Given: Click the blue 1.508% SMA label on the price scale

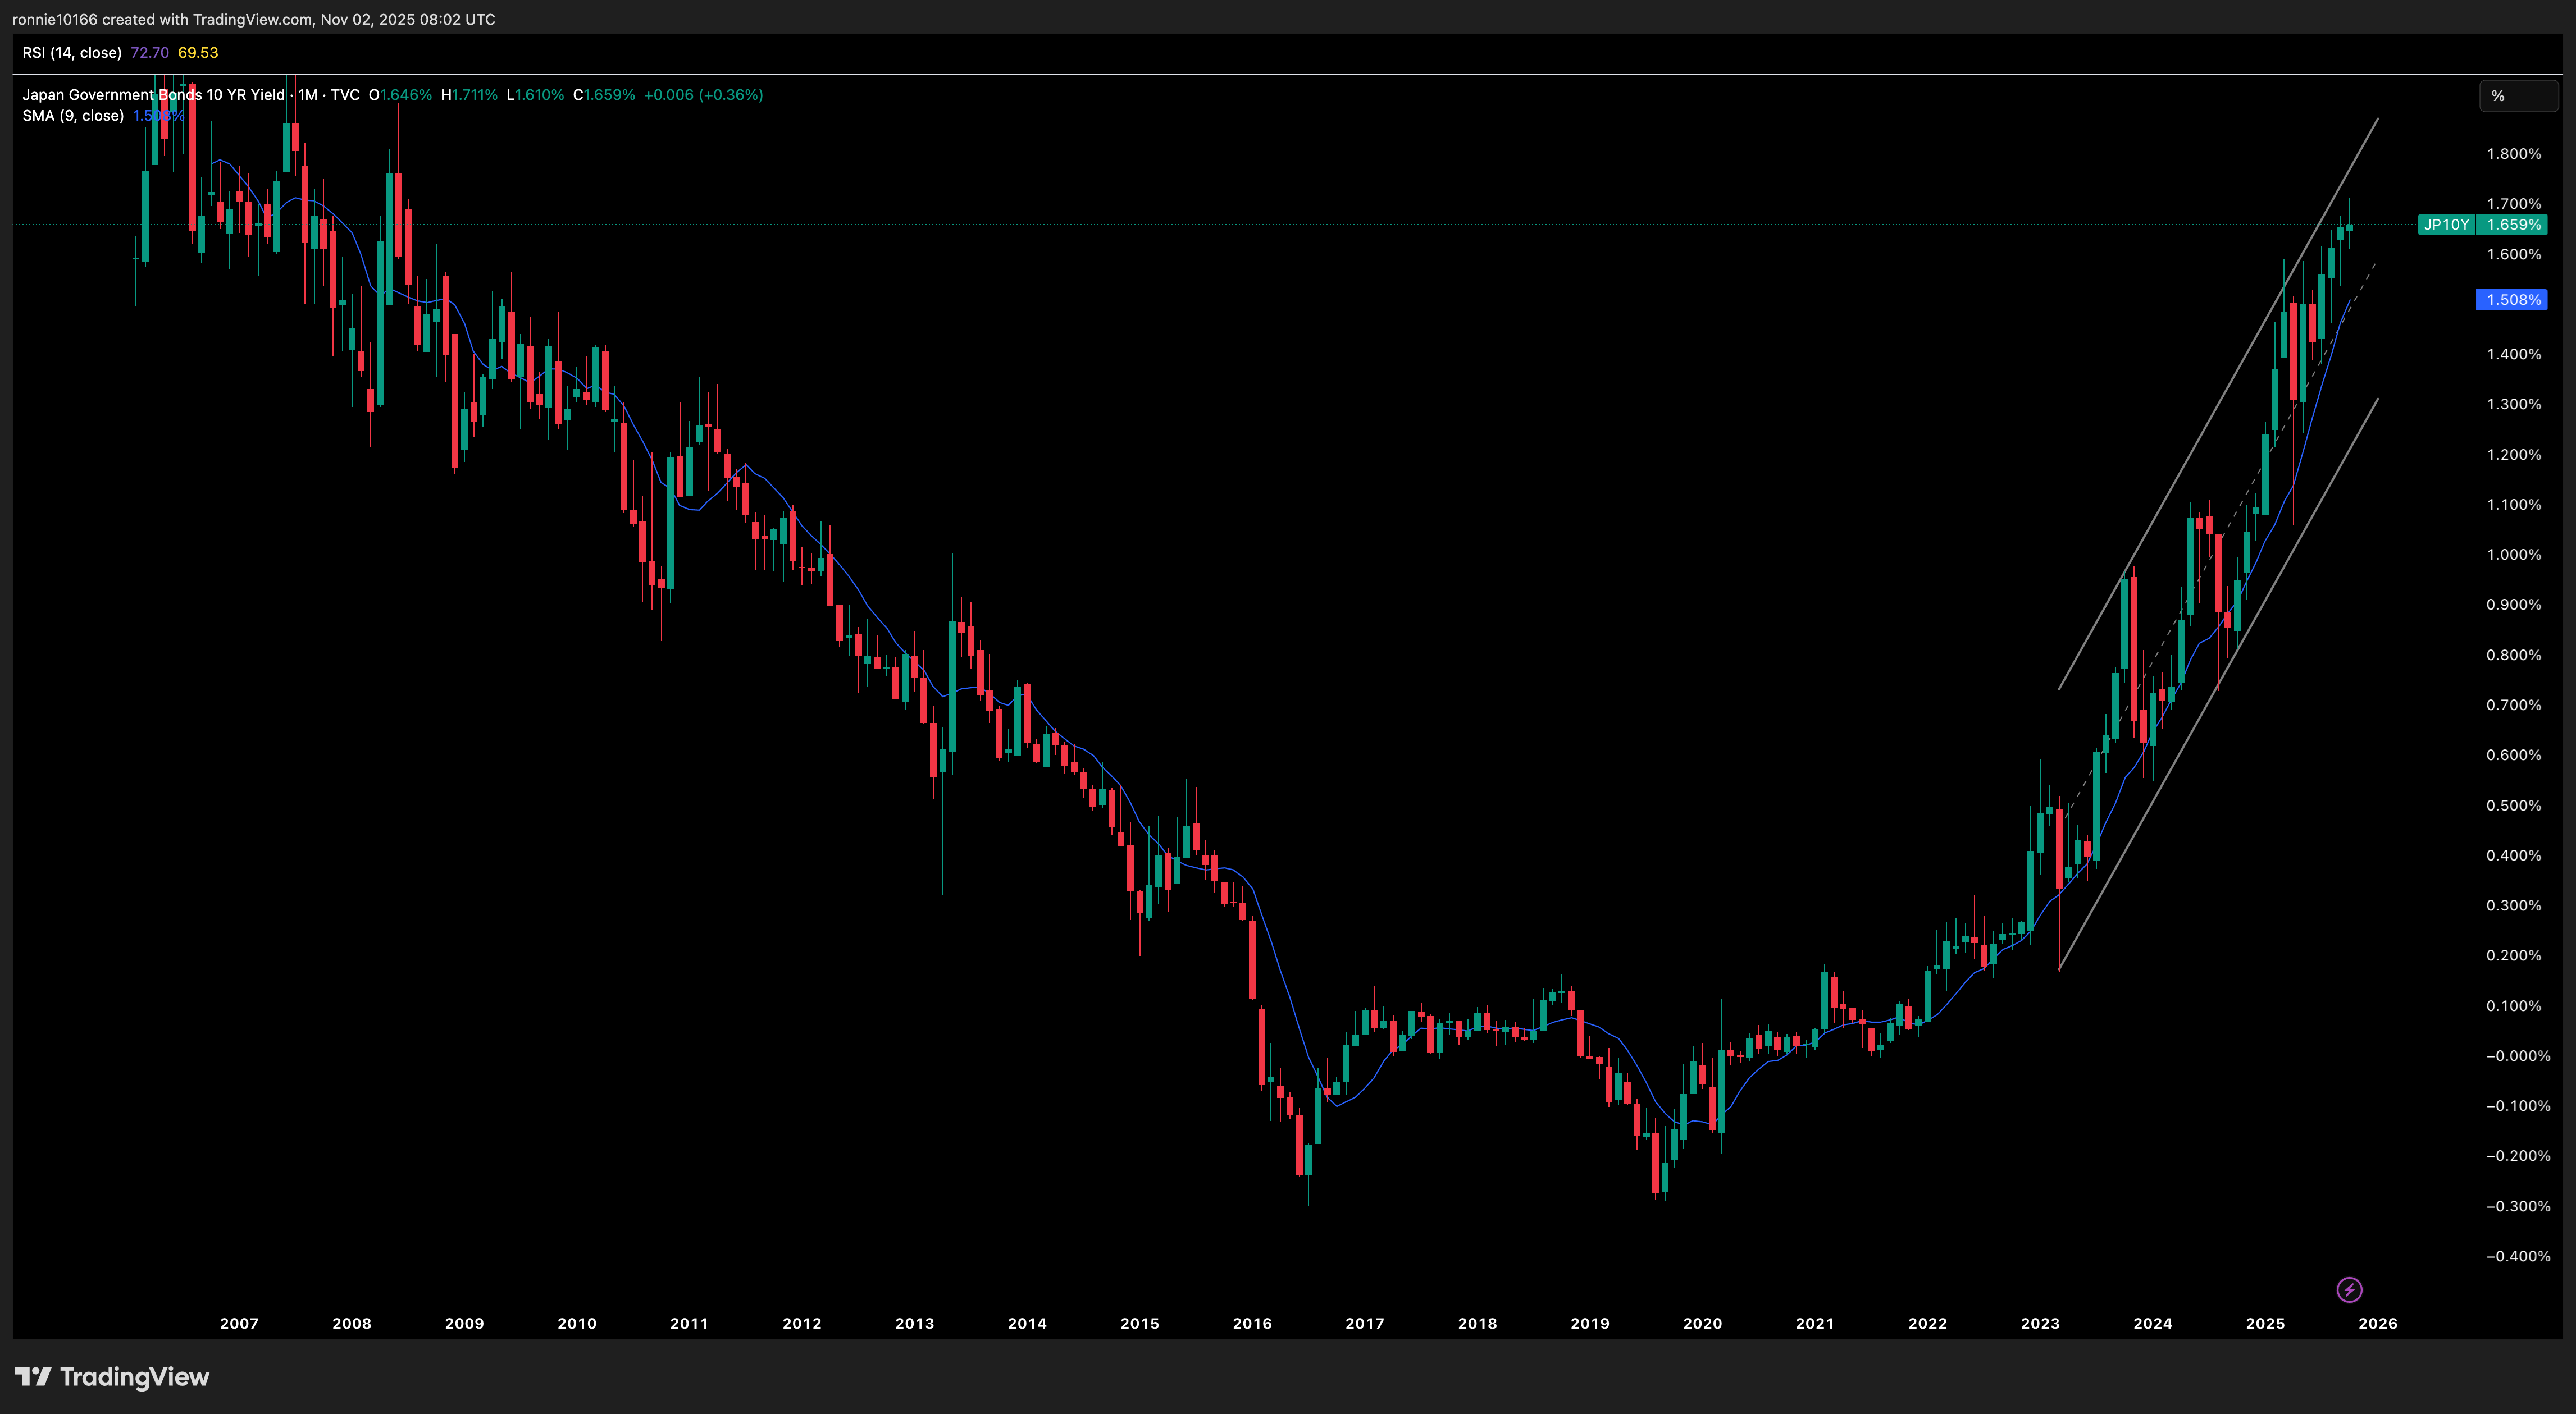Looking at the screenshot, I should [x=2511, y=300].
